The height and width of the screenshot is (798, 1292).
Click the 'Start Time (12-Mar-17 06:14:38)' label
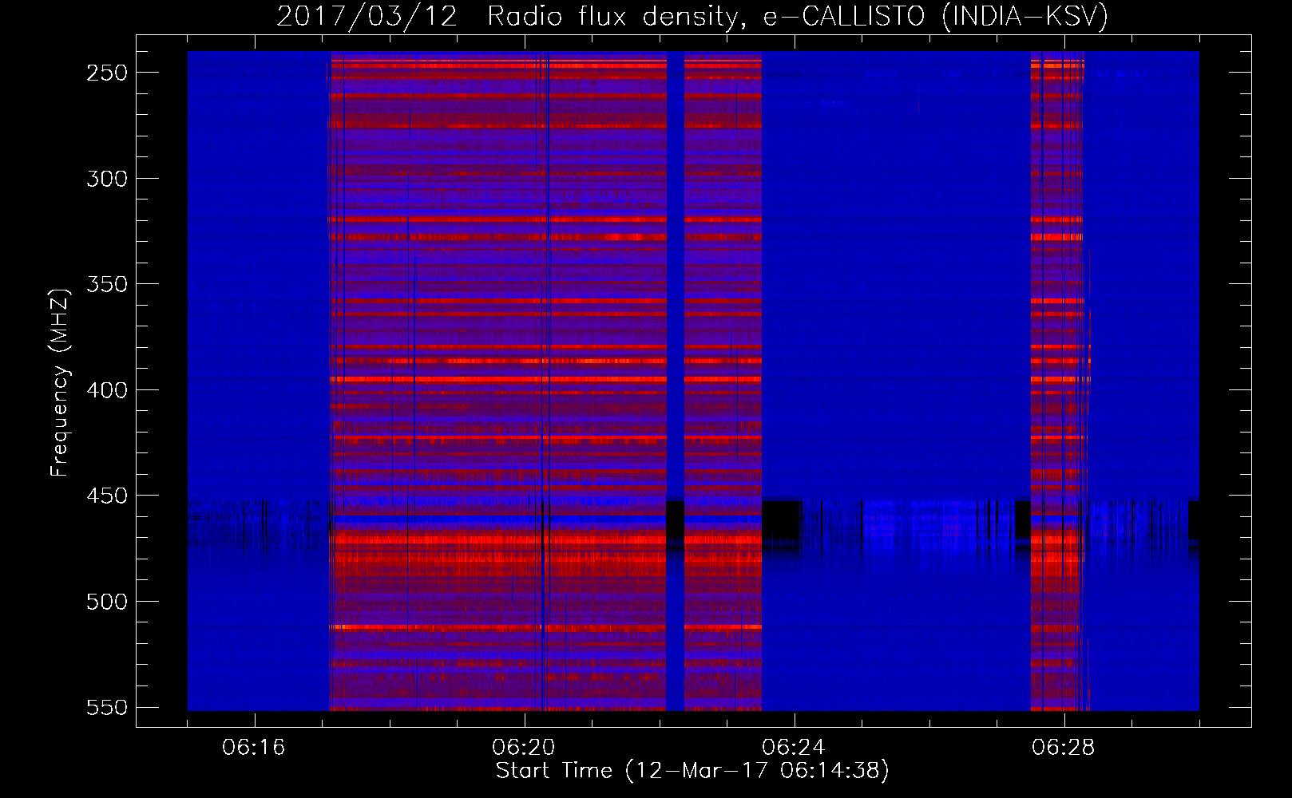click(x=692, y=771)
